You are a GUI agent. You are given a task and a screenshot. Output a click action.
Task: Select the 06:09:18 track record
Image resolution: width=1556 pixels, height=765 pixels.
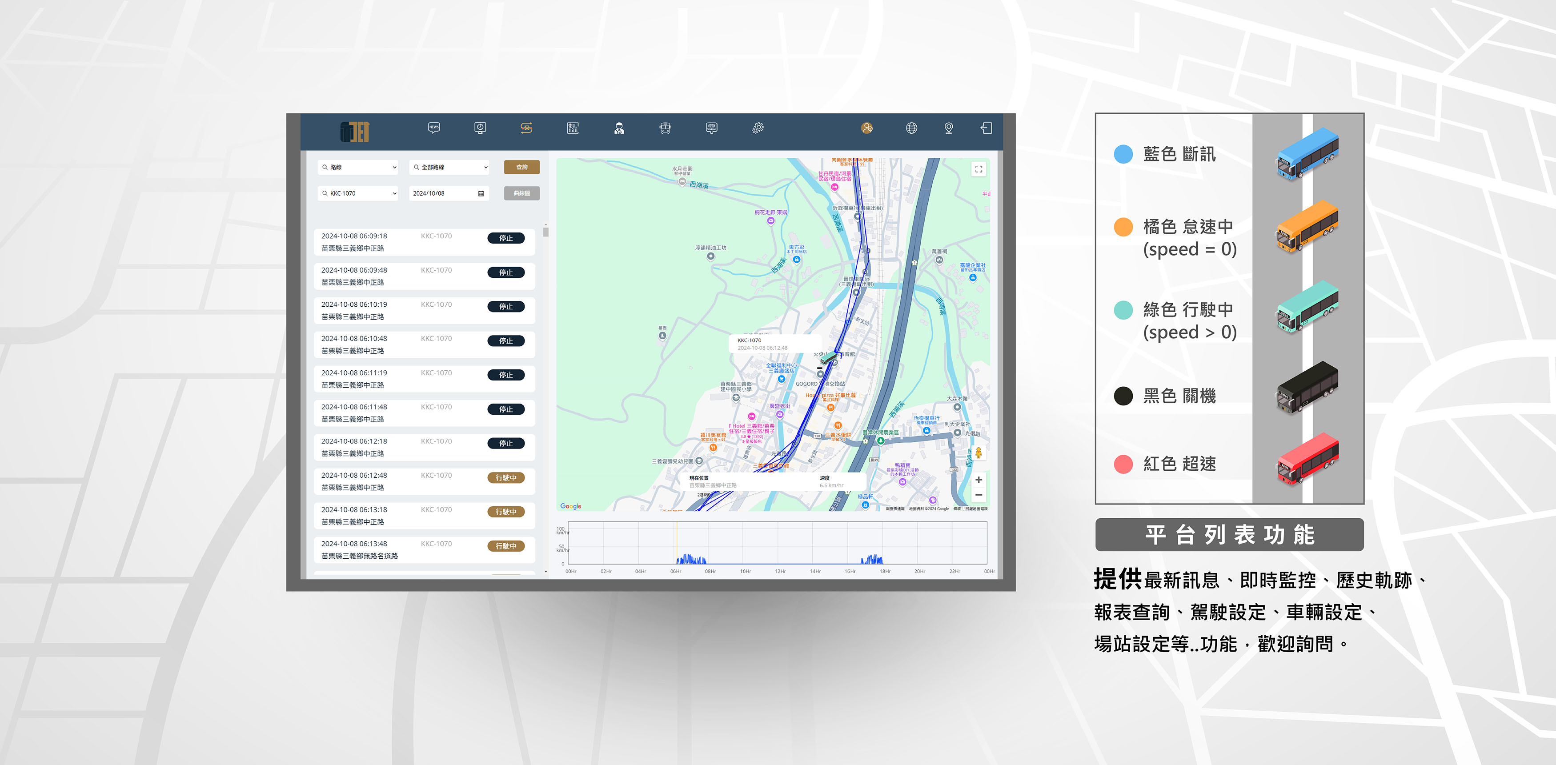click(425, 242)
